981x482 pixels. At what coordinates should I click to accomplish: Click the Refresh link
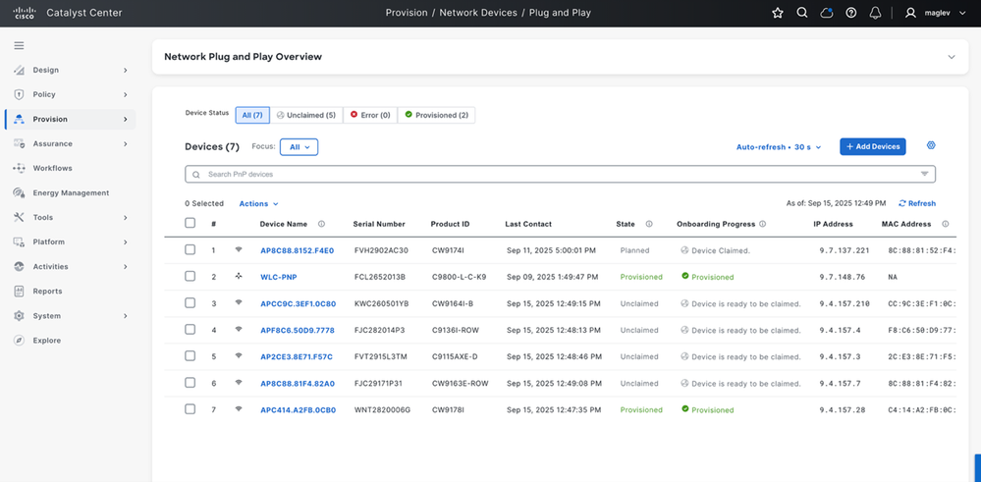tap(917, 203)
